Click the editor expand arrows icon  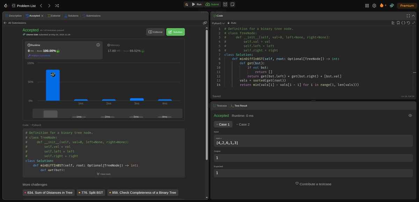coord(413,23)
